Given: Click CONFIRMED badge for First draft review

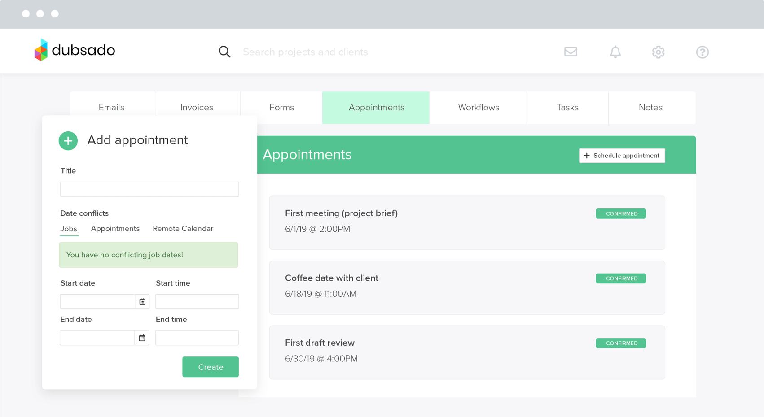Looking at the screenshot, I should click(x=621, y=343).
